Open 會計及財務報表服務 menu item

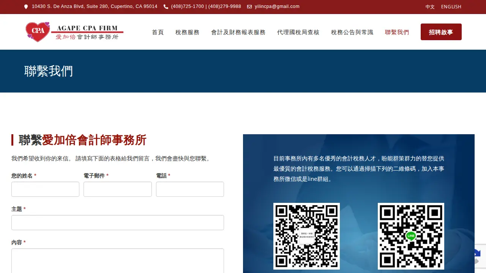[x=238, y=32]
